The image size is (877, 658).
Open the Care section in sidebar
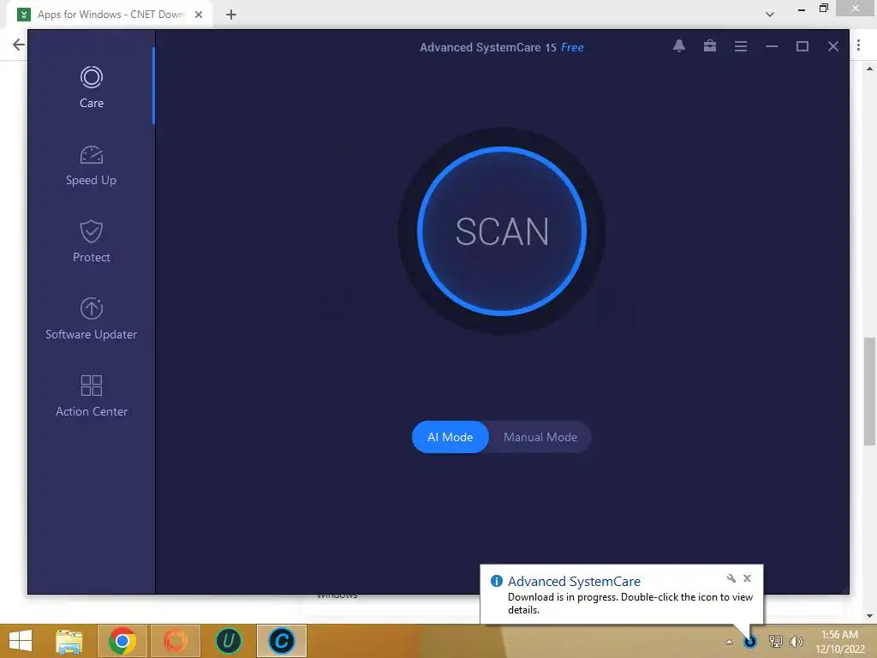(91, 87)
